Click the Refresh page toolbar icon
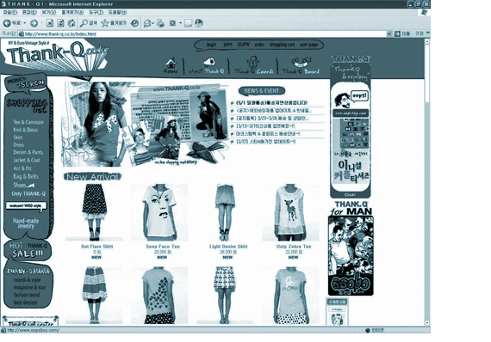Screen dimensions: 491x342 [61, 23]
